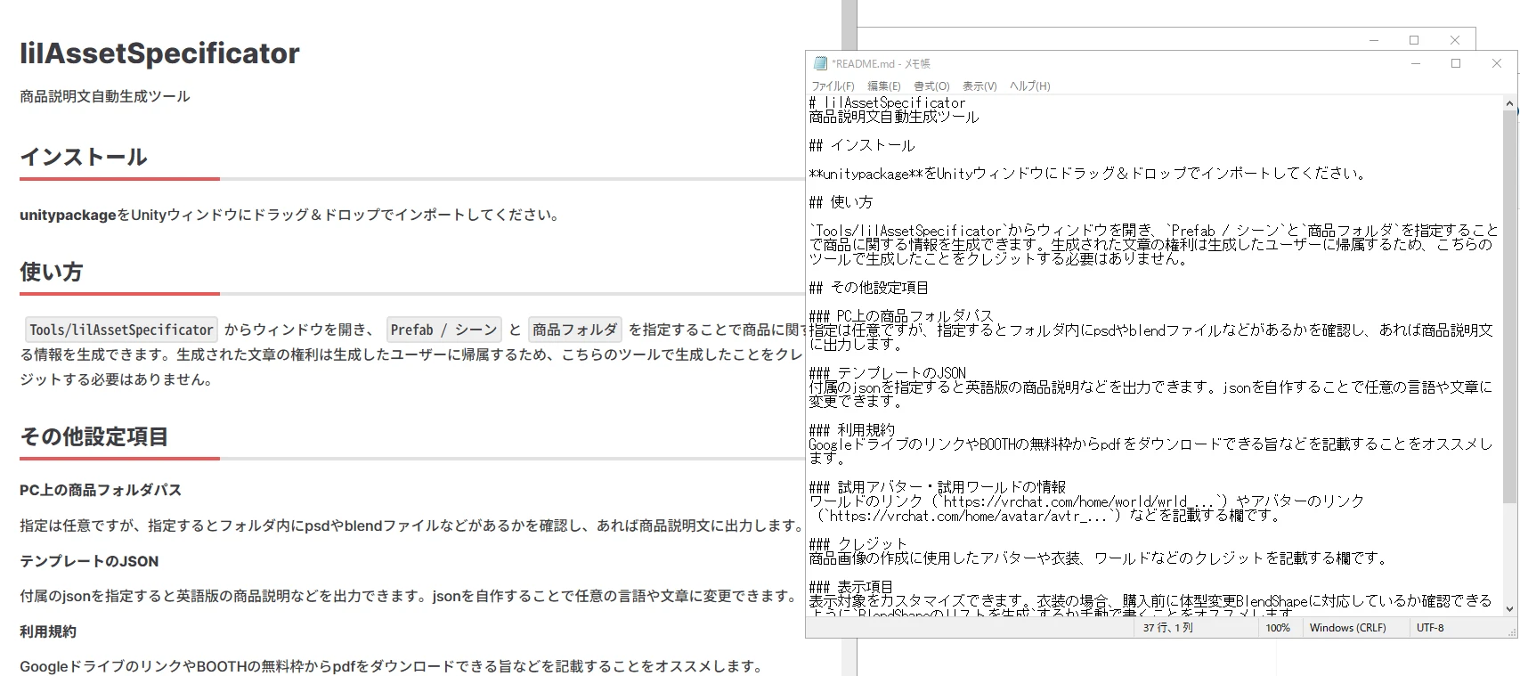Close the README.md Notepad window
The width and height of the screenshot is (1520, 676).
click(x=1497, y=63)
